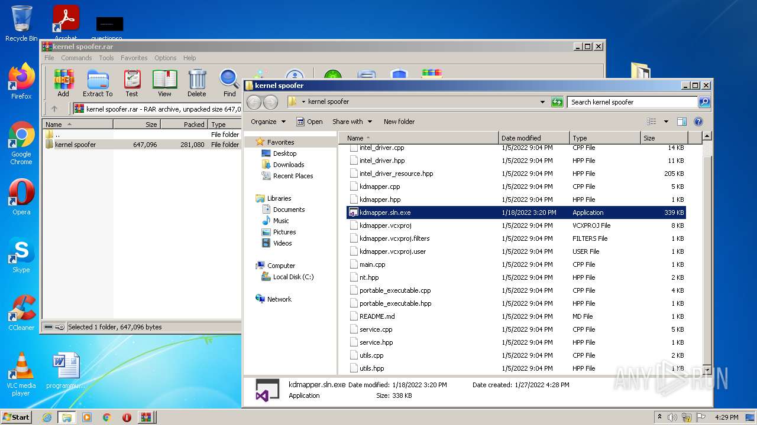The image size is (757, 425).
Task: Click the Find icon in WinRAR toolbar
Action: coord(229,83)
